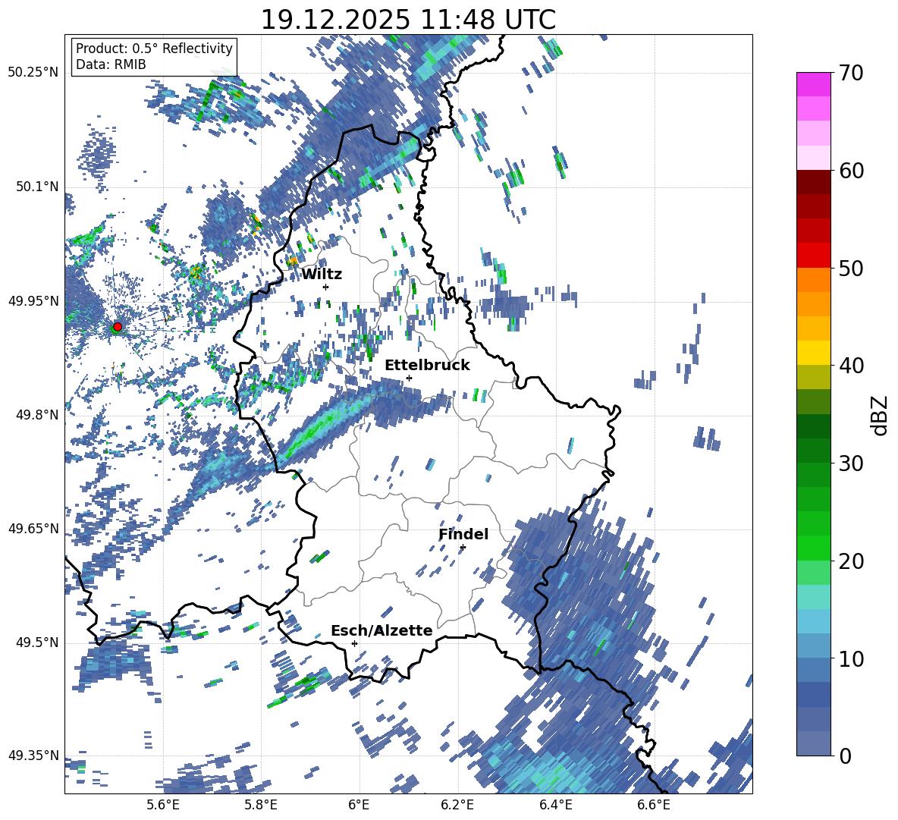
Task: Click the bright red colorbar segment below 50
Action: pyautogui.click(x=813, y=256)
